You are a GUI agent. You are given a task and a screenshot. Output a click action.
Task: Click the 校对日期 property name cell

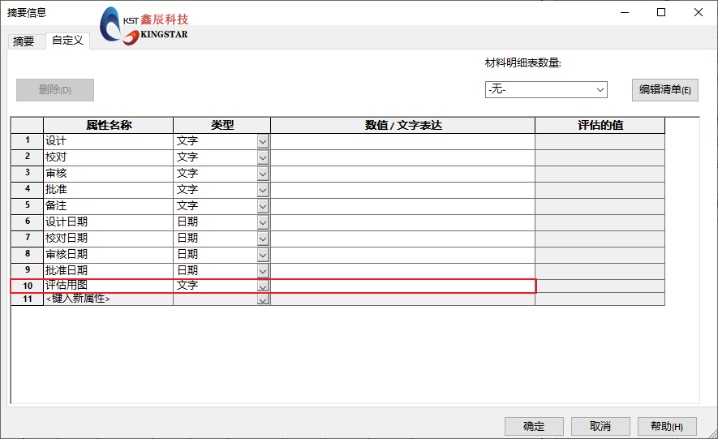pyautogui.click(x=108, y=239)
